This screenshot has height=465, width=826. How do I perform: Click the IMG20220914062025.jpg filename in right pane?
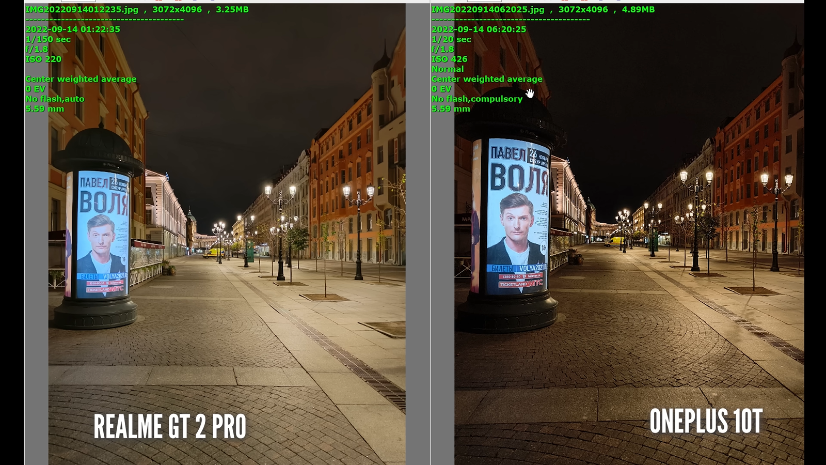pos(488,9)
